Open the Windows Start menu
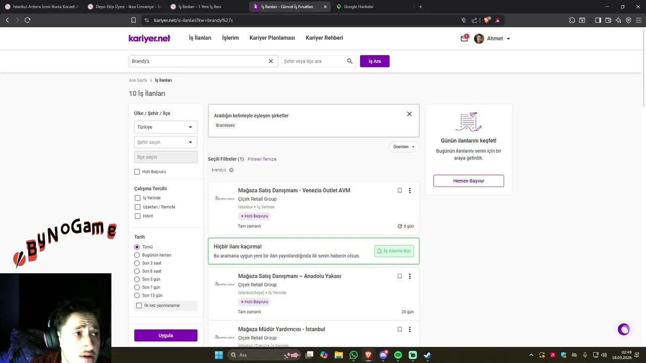 tap(219, 355)
